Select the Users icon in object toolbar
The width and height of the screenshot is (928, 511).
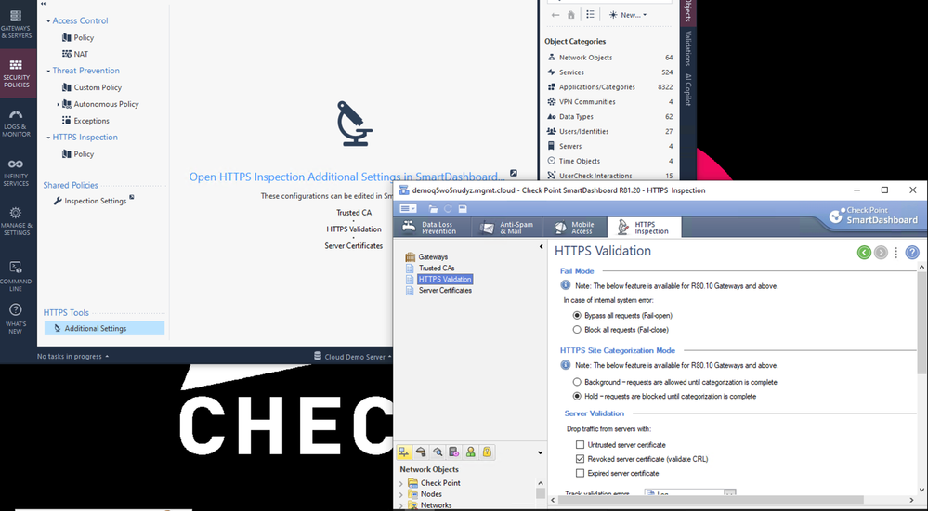[x=471, y=452]
